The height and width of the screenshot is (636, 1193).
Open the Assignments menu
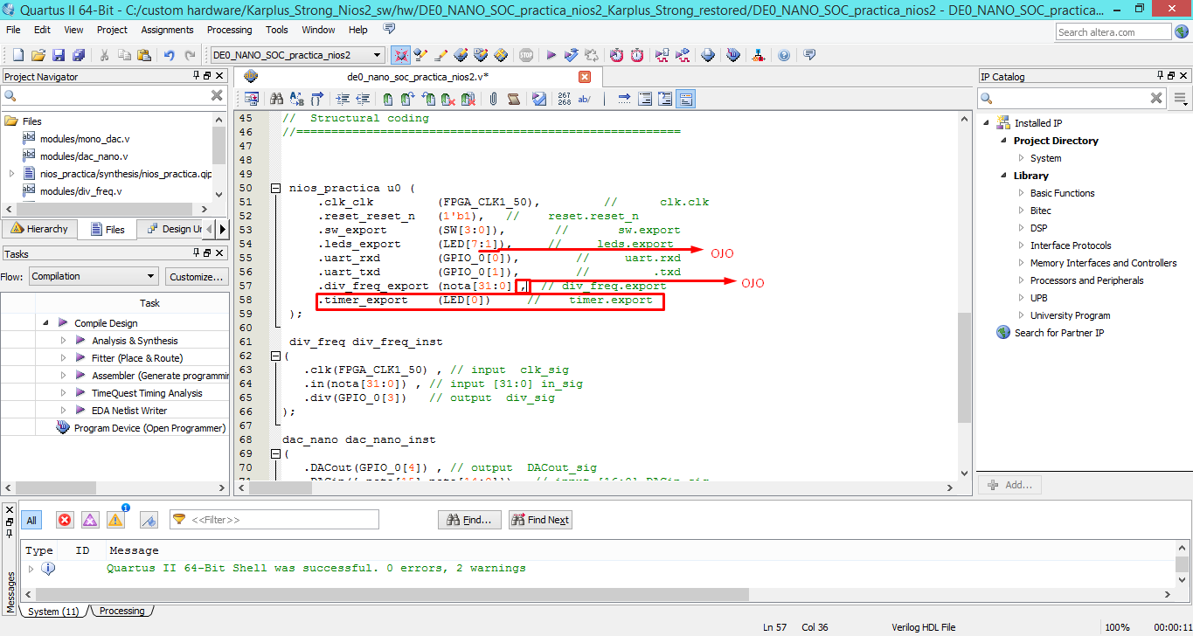point(168,30)
